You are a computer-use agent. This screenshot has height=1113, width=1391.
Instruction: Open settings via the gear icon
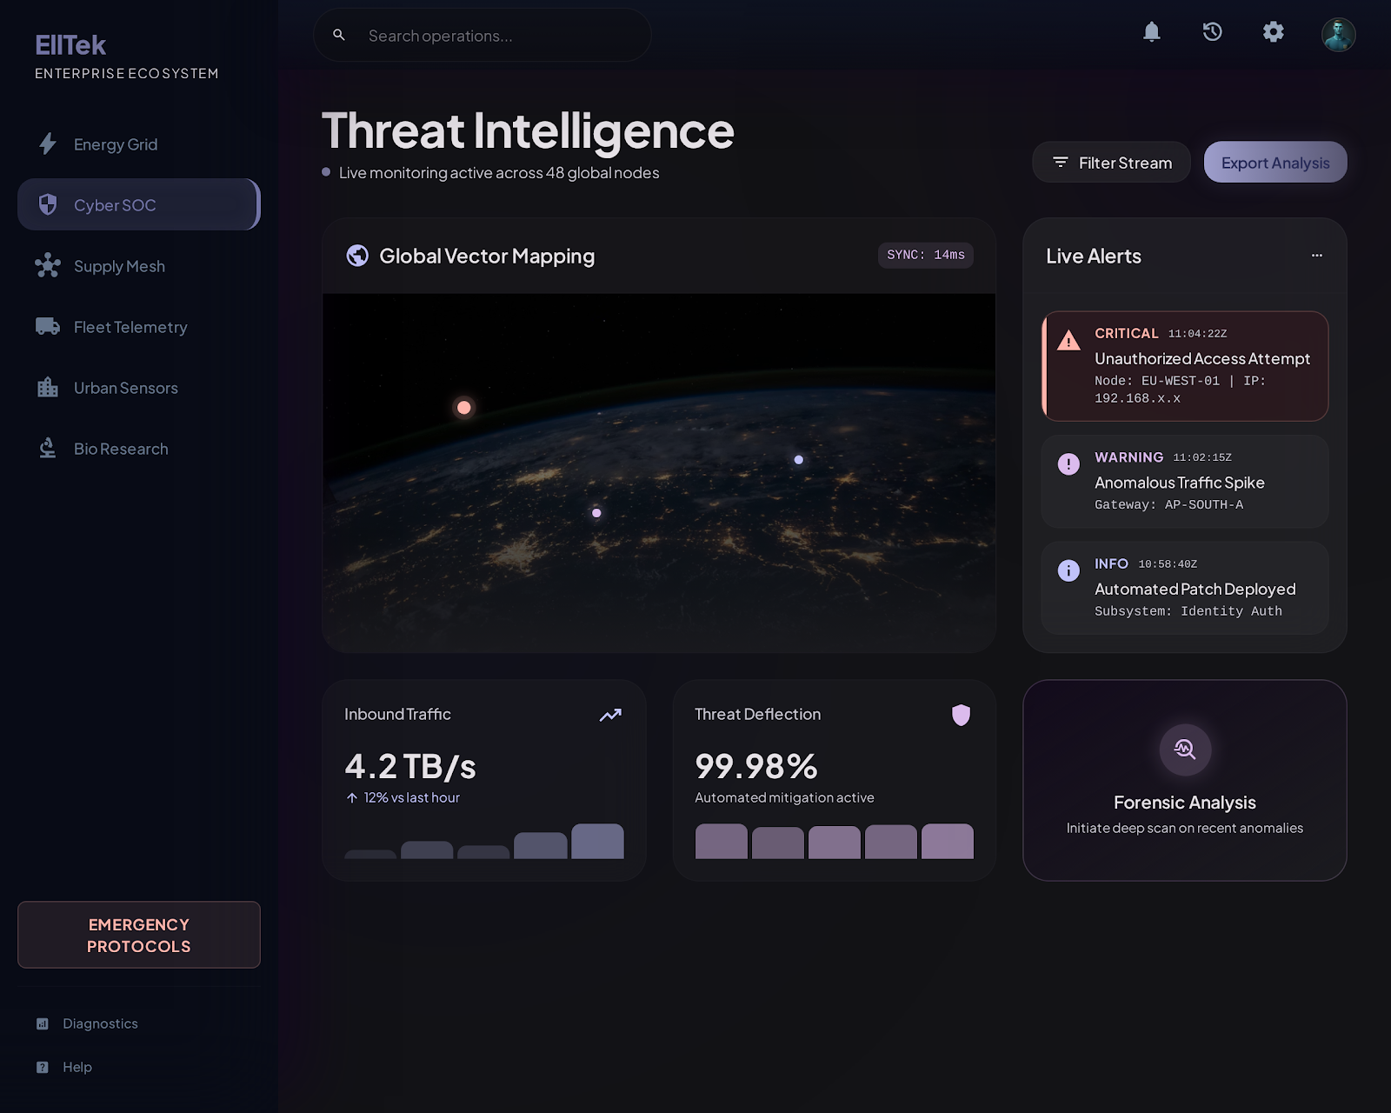tap(1273, 32)
